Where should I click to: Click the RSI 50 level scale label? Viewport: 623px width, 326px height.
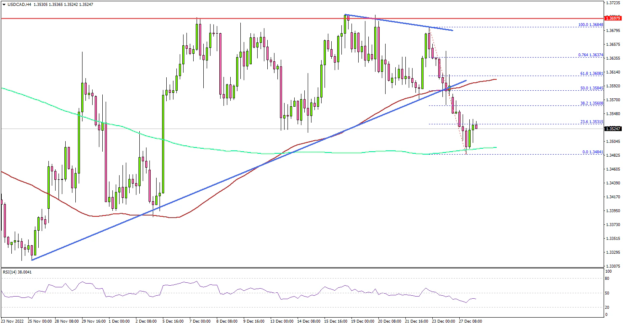(x=607, y=293)
